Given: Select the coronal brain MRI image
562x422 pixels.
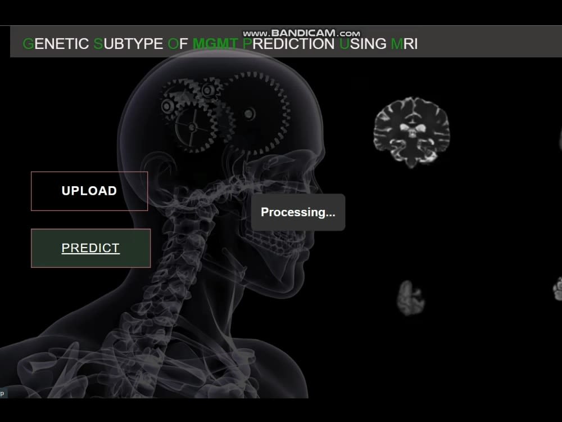Looking at the screenshot, I should pyautogui.click(x=411, y=132).
